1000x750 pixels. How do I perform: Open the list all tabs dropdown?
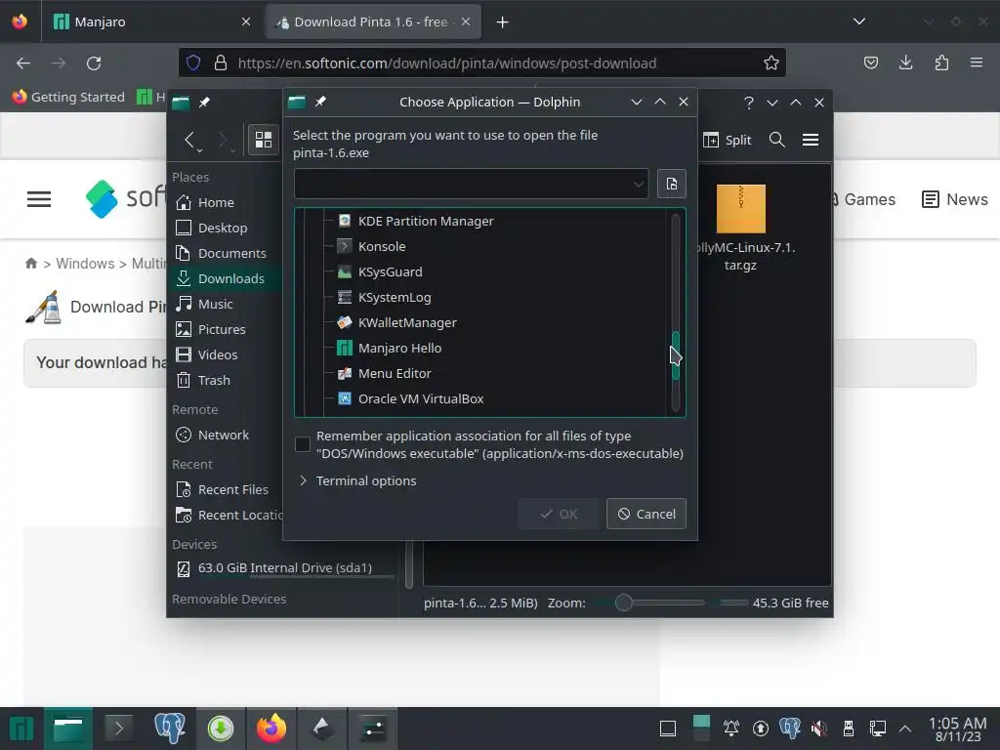pyautogui.click(x=859, y=21)
